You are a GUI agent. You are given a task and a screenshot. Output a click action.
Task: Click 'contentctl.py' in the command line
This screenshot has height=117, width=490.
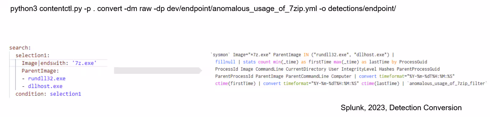tap(61, 9)
